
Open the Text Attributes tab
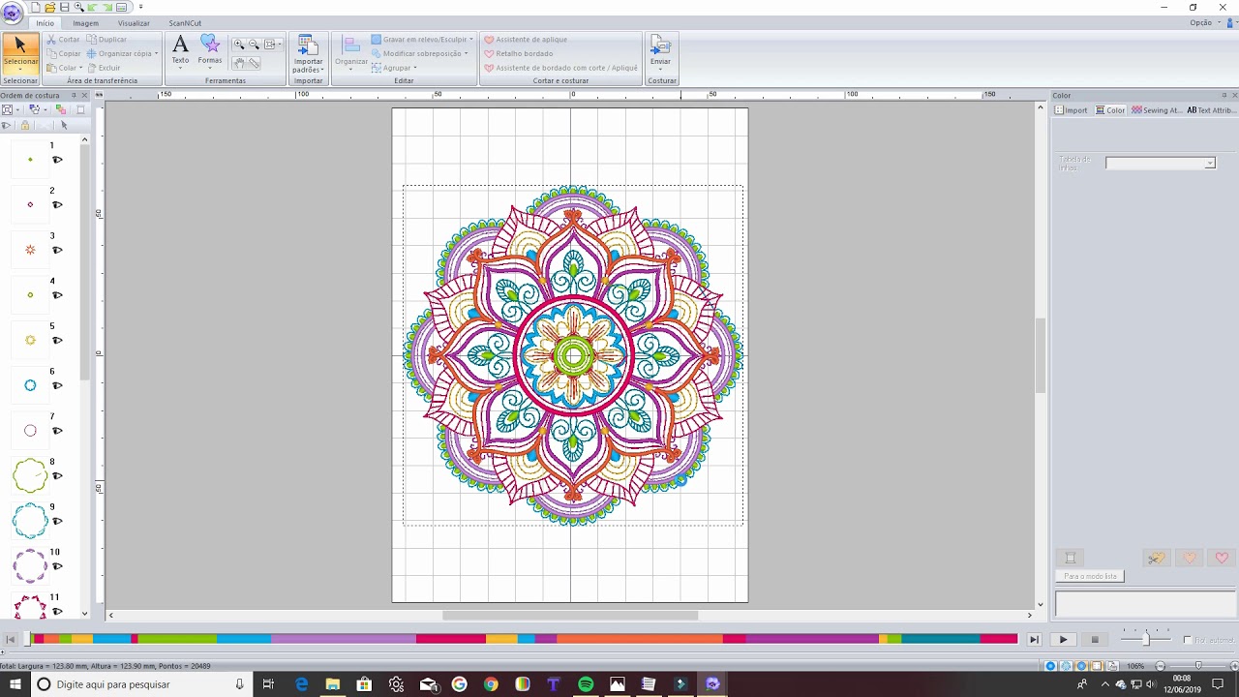[1211, 110]
